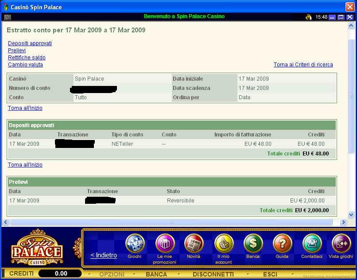Click the horizontal scrollbar left arrow

(6, 222)
